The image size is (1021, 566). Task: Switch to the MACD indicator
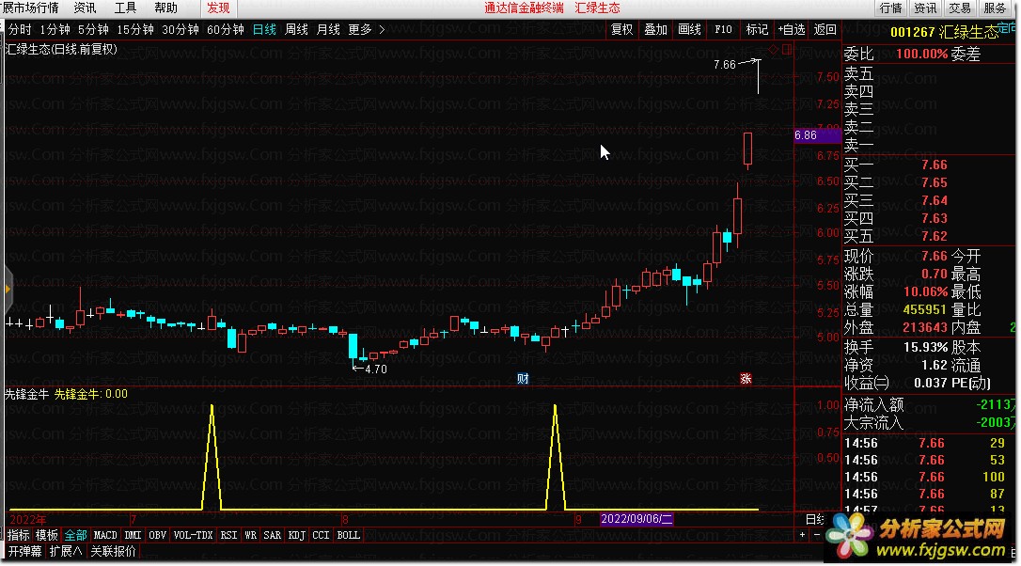[105, 535]
